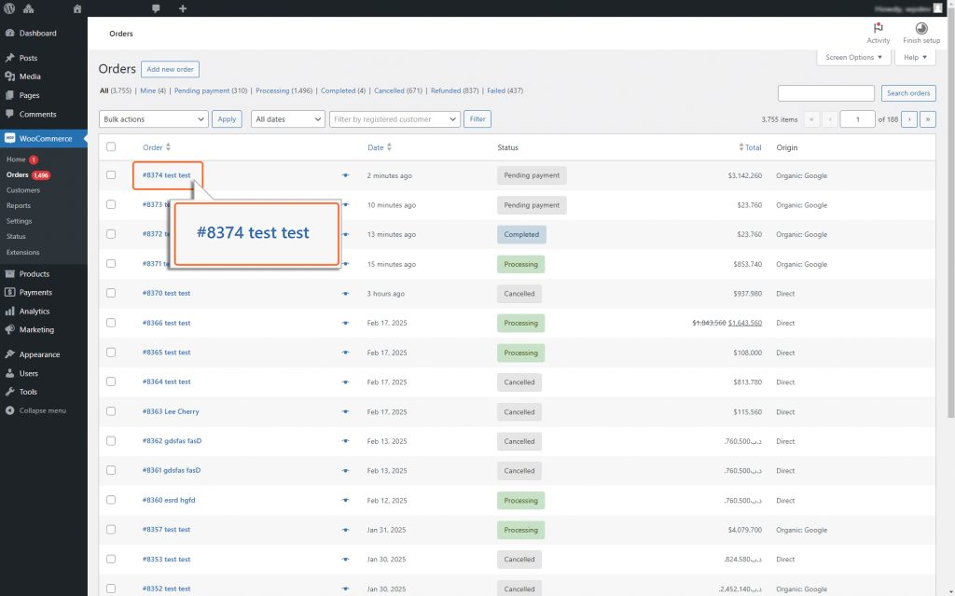
Task: Click the My Sites network icon
Action: 29,8
